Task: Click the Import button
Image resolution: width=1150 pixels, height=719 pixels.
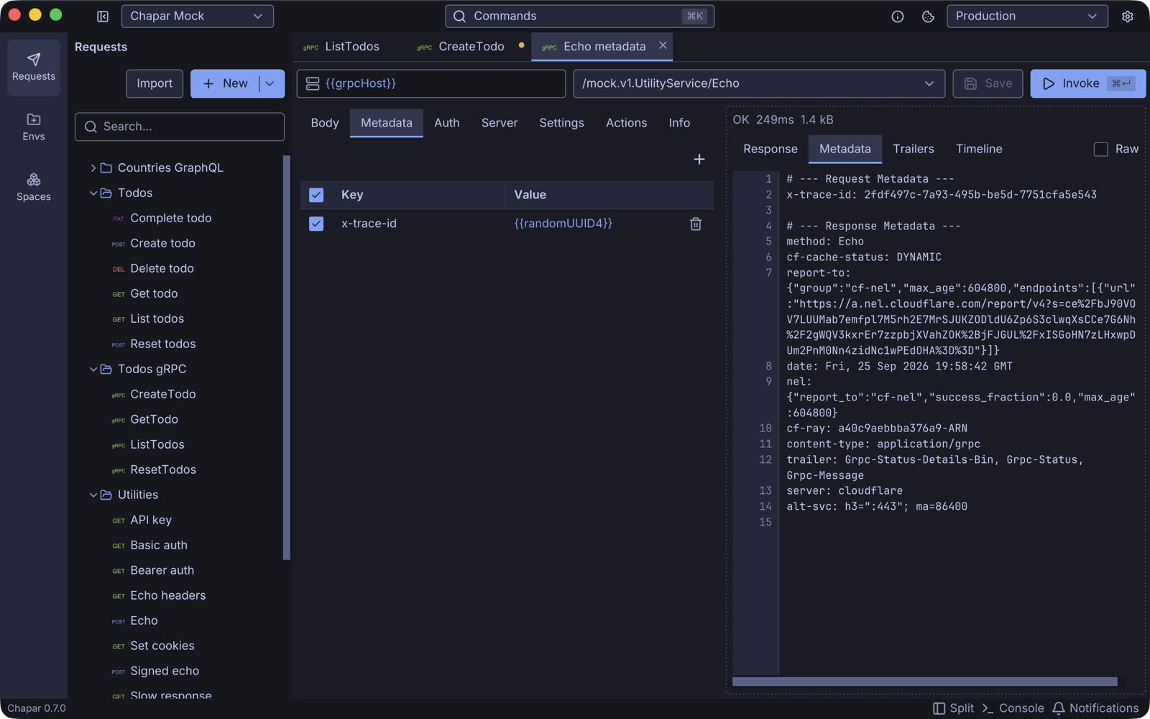Action: pos(155,83)
